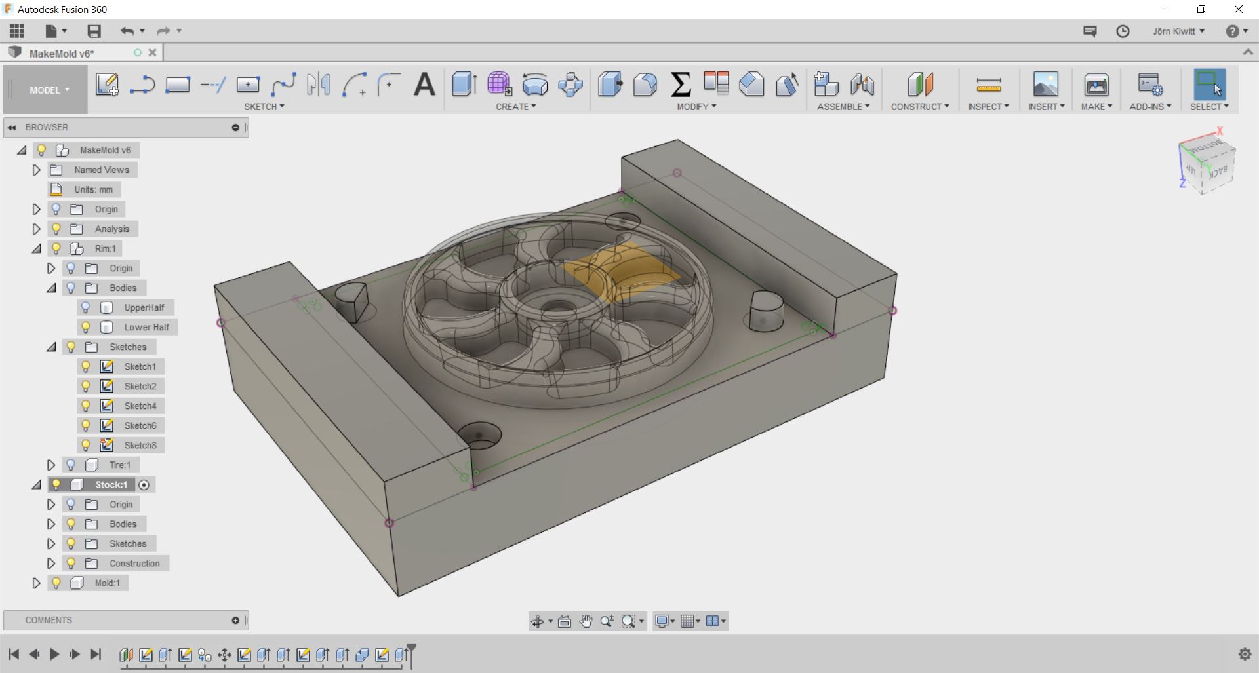Show the UpperHalf body
Screen dimensions: 1259x673
point(85,307)
